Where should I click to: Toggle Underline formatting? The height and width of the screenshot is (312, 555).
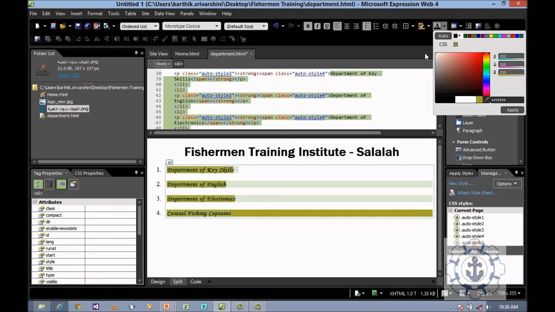pos(327,26)
